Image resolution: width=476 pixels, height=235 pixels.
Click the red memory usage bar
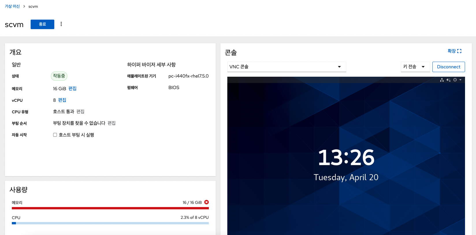click(110, 208)
